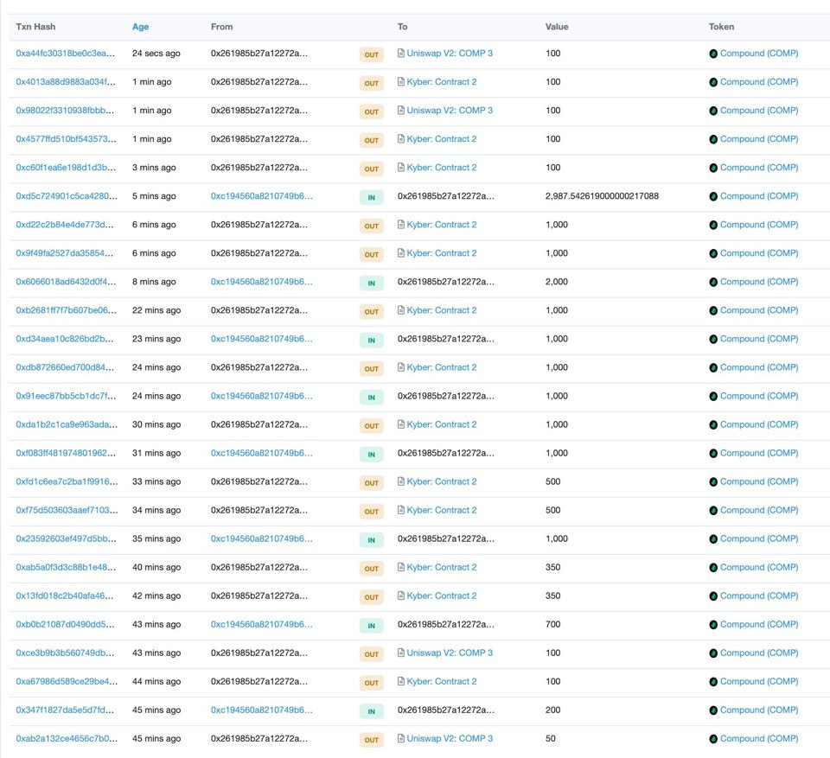This screenshot has width=830, height=758.
Task: Open transaction 0xb2681ff7f7b607be06
Action: point(66,310)
